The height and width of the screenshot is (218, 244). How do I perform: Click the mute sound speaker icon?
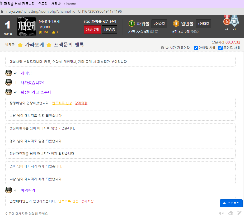pos(221,213)
